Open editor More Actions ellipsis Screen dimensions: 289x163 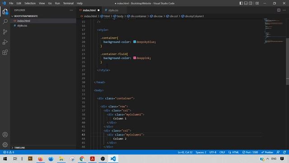click(284, 10)
